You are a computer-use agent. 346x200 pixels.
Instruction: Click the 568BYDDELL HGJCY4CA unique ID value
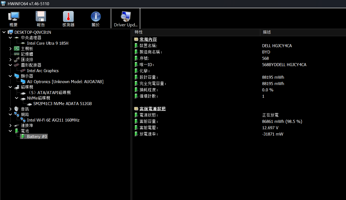point(284,65)
